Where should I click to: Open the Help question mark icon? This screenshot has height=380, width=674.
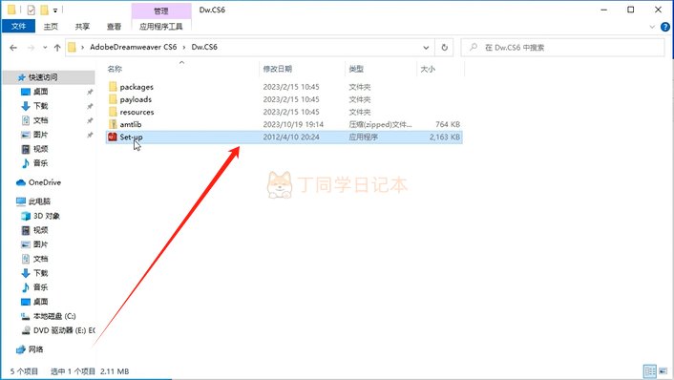tap(665, 27)
